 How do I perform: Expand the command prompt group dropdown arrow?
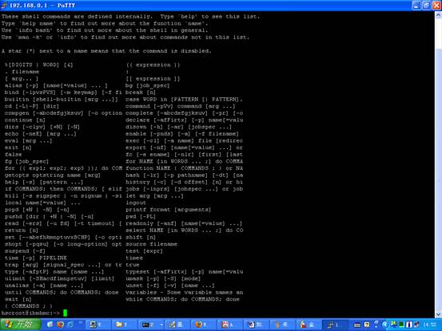pyautogui.click(x=161, y=325)
